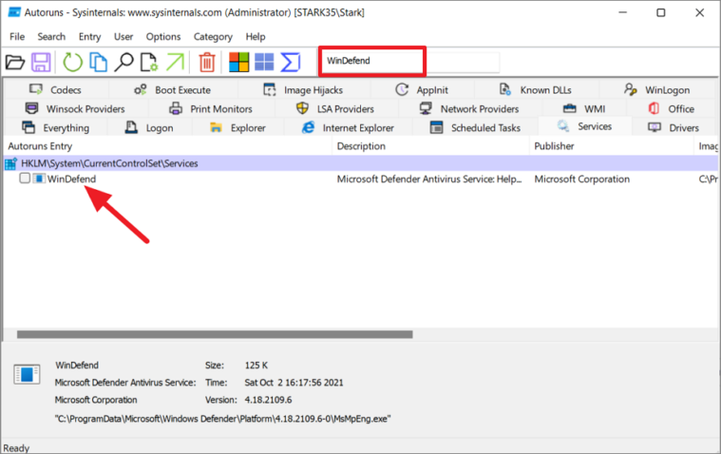Screen dimensions: 721x454
Task: Open the Options menu
Action: click(163, 37)
